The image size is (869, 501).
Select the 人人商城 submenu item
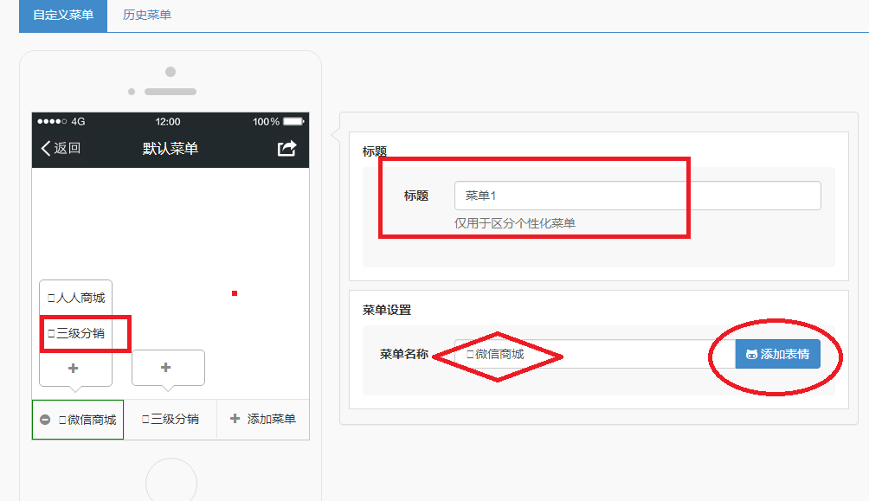76,298
